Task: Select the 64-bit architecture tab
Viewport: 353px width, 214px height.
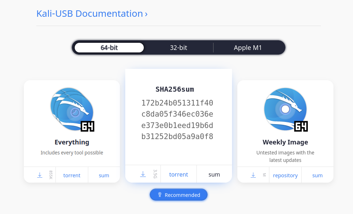Action: 109,48
